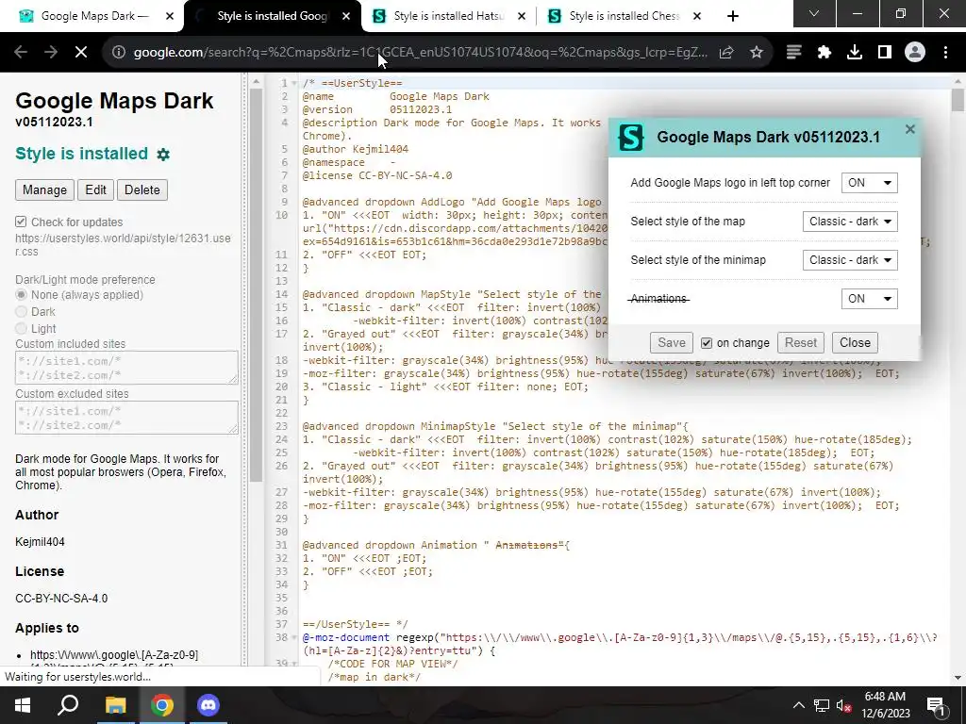Open notification center in system tray
966x724 pixels.
936,705
